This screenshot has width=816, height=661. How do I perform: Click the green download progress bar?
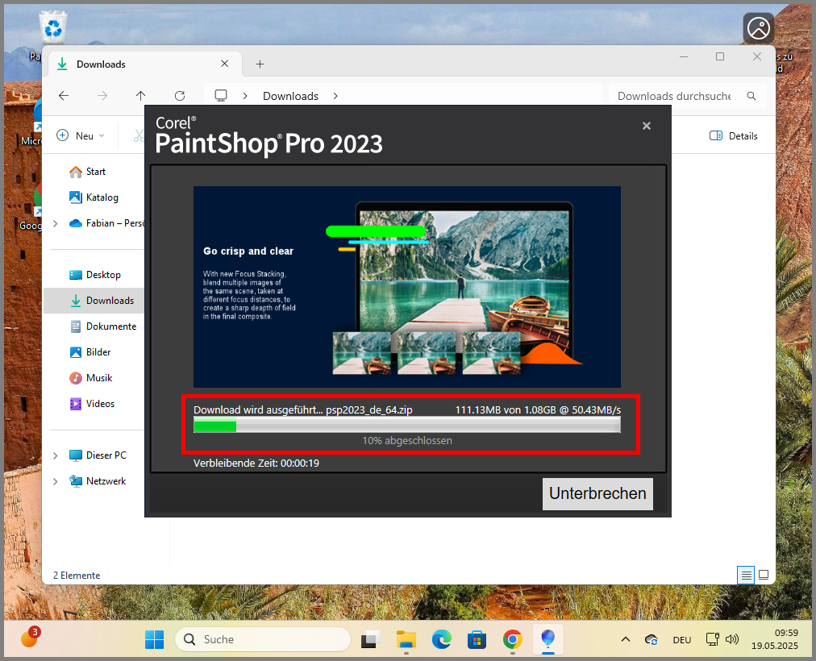[214, 426]
